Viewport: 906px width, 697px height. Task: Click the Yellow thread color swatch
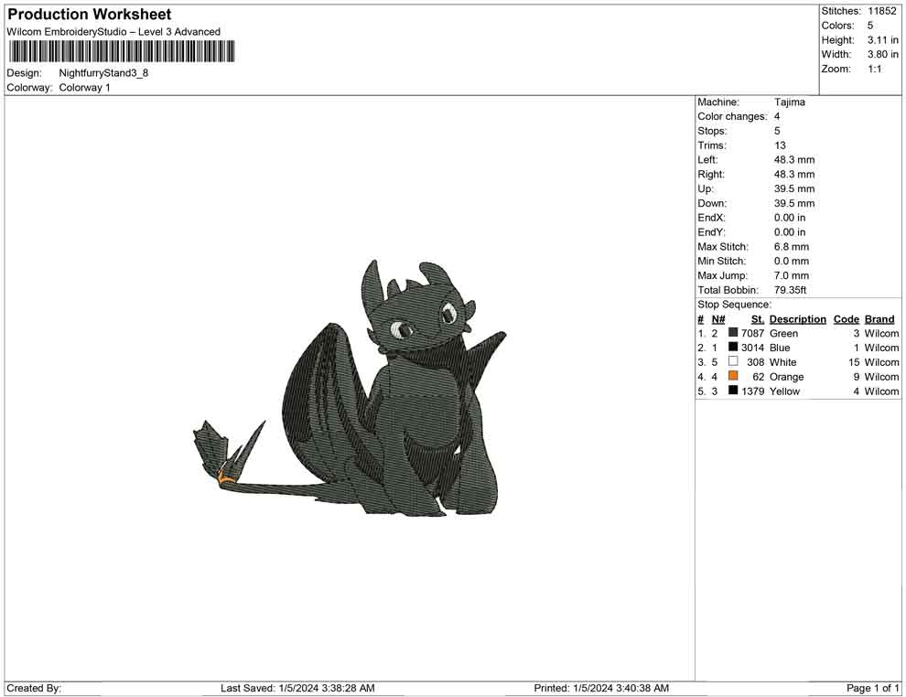(x=733, y=391)
